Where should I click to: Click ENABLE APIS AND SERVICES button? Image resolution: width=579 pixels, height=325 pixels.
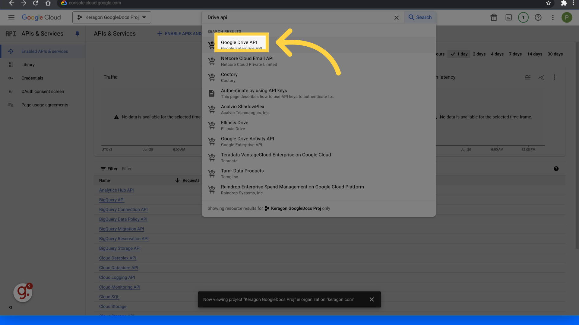[179, 34]
